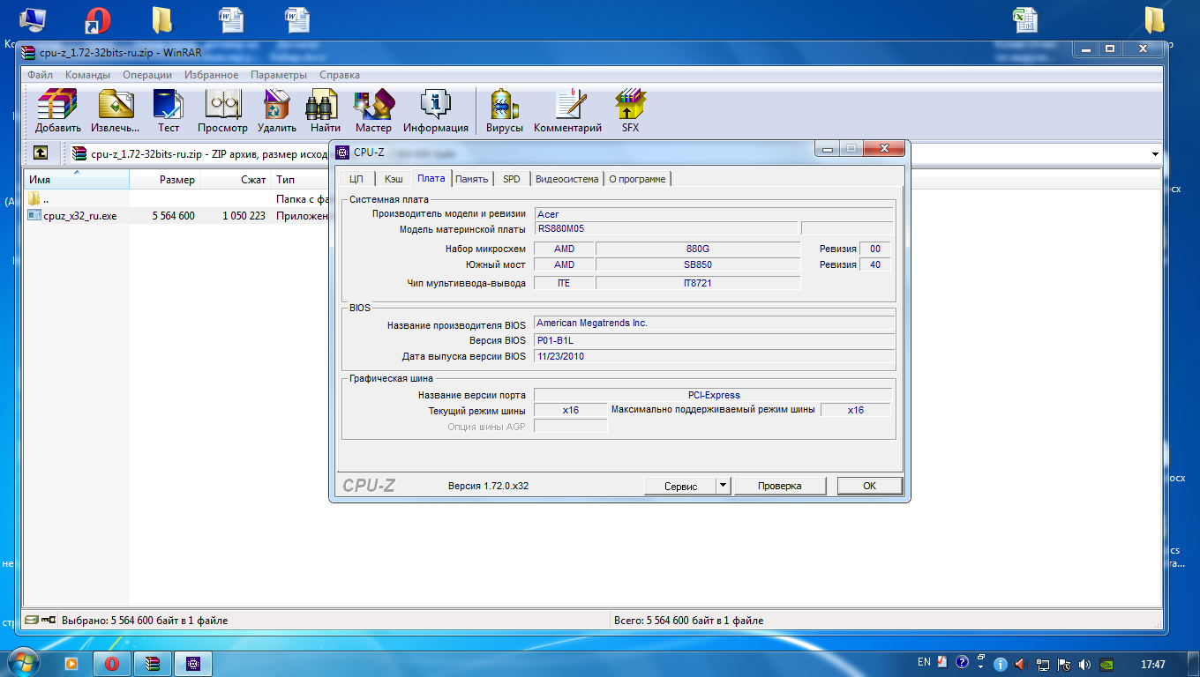Open the О программе tab
The image size is (1200, 677).
[638, 179]
